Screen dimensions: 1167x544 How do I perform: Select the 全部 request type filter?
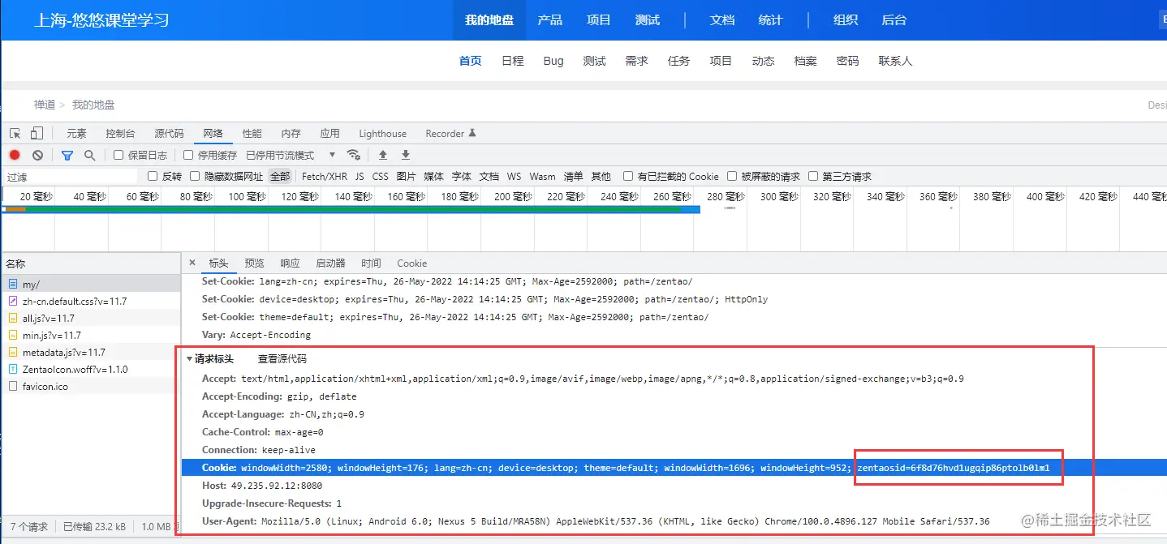click(280, 176)
